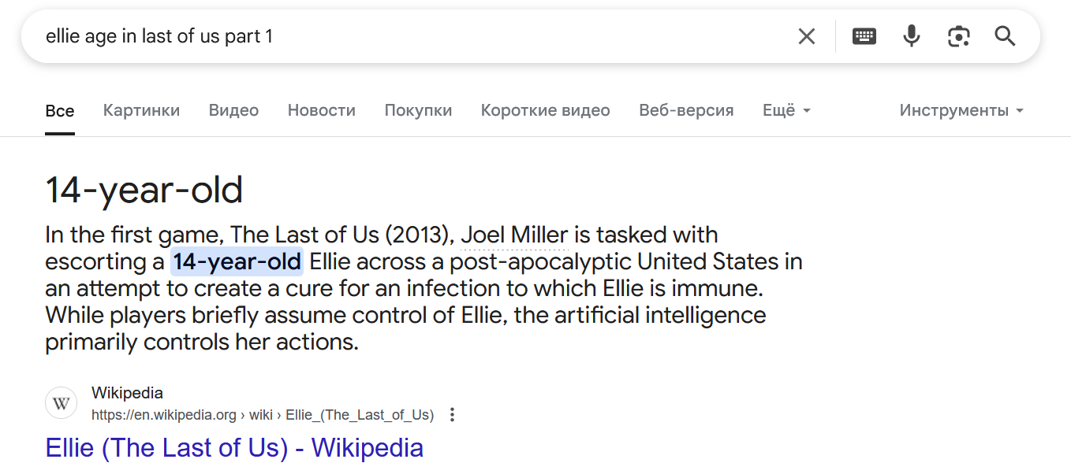
Task: Select the Все tab
Action: [60, 111]
